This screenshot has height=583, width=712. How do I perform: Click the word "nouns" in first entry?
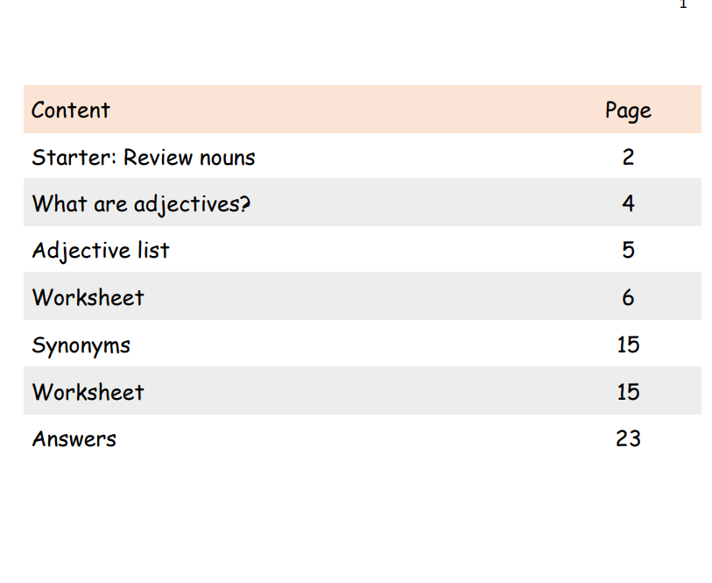coord(228,159)
